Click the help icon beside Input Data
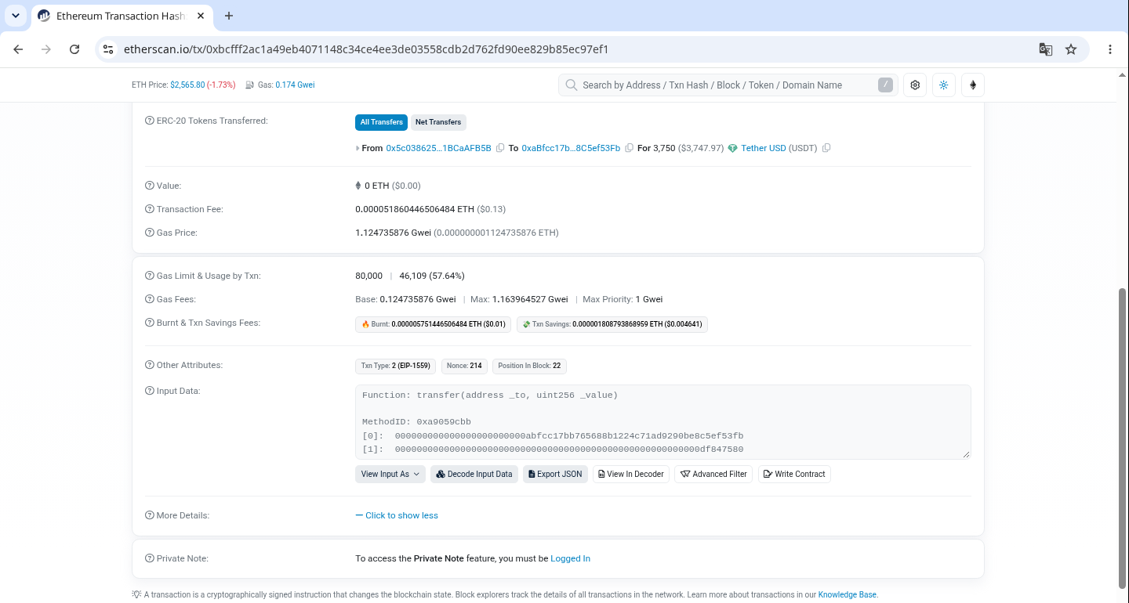Screen dimensions: 1129x603 [150, 391]
